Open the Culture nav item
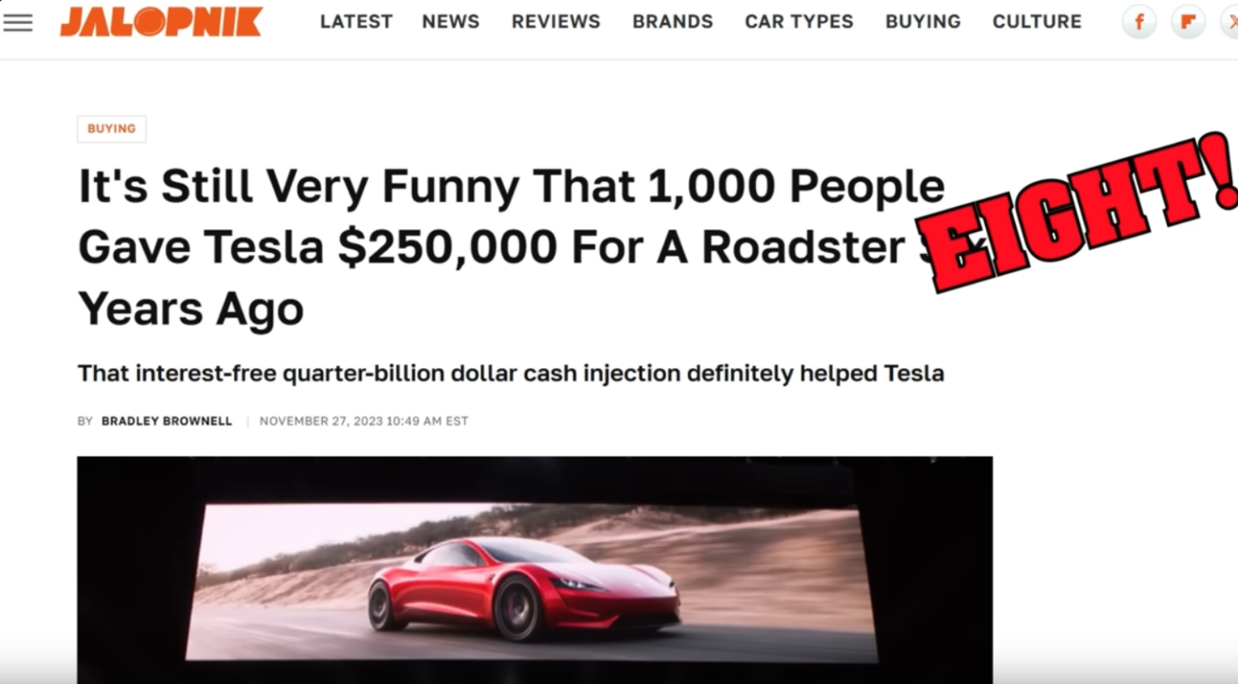 1036,22
